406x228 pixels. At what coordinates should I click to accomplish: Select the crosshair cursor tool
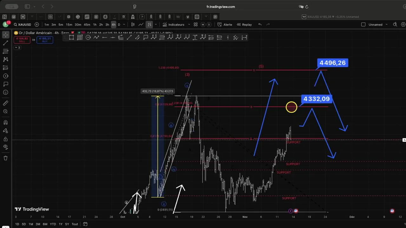tap(5, 35)
